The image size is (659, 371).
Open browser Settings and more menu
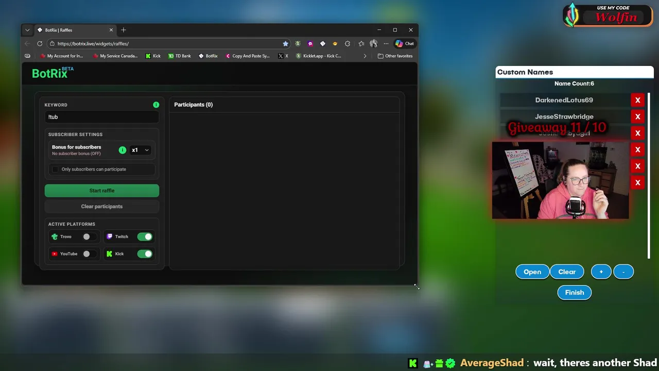(386, 43)
